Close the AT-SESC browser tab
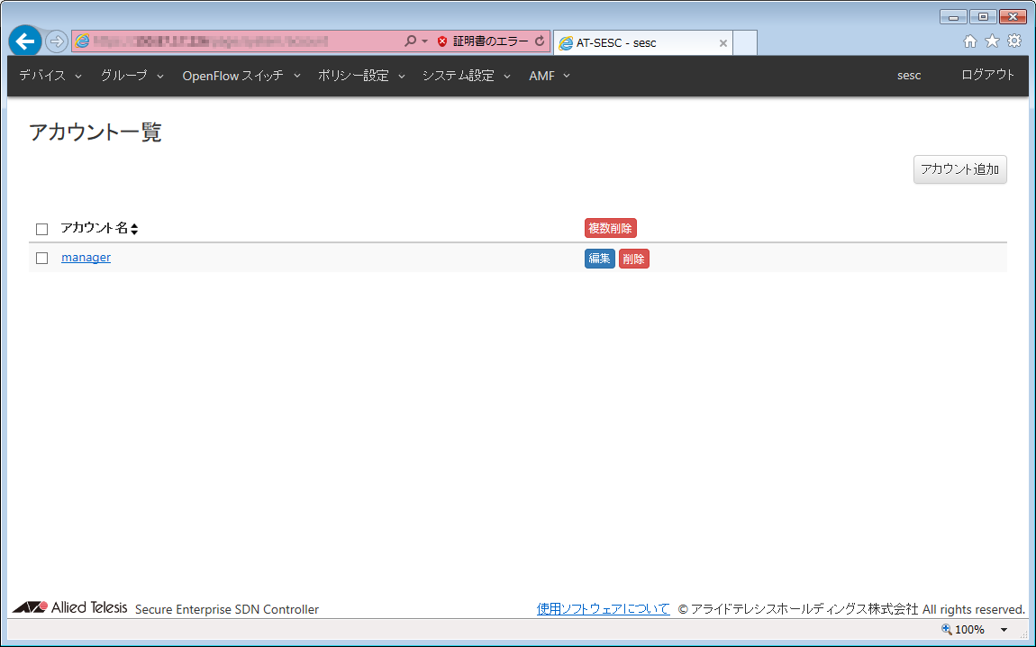This screenshot has height=647, width=1036. click(722, 43)
